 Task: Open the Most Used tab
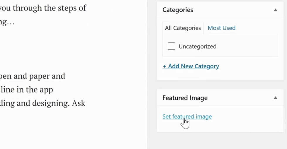pyautogui.click(x=221, y=28)
